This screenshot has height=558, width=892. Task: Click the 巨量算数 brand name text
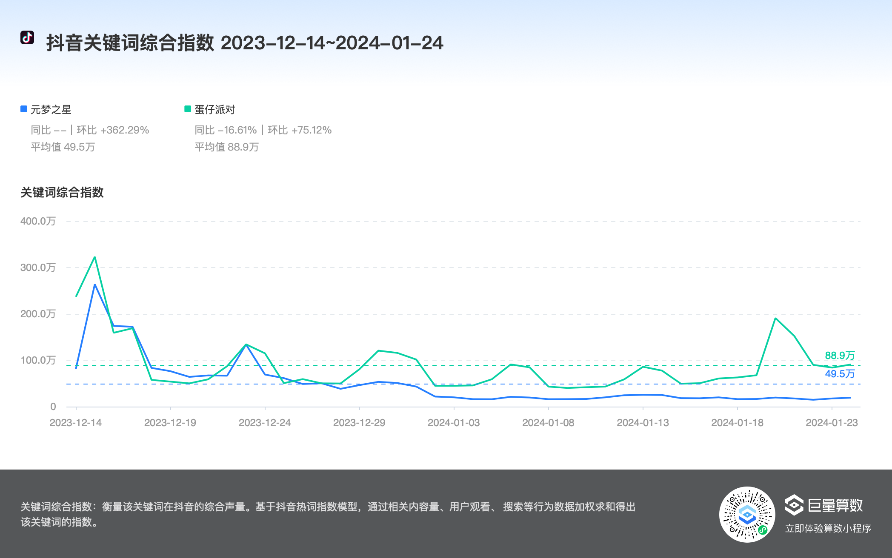point(835,505)
